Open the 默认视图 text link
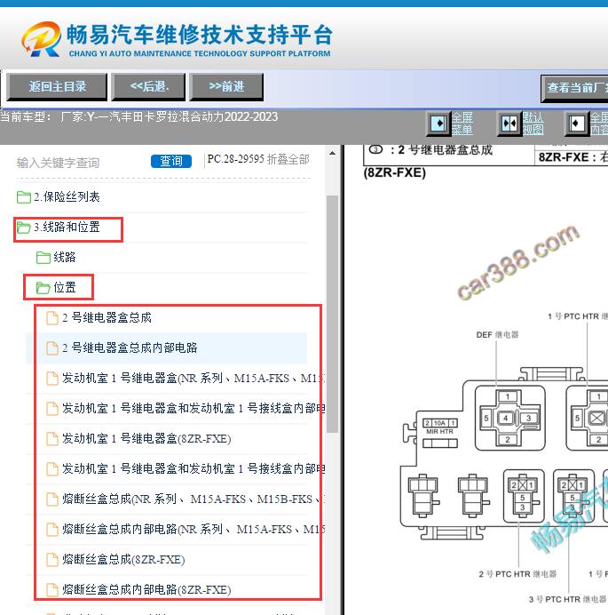Image resolution: width=608 pixels, height=615 pixels. (x=533, y=124)
